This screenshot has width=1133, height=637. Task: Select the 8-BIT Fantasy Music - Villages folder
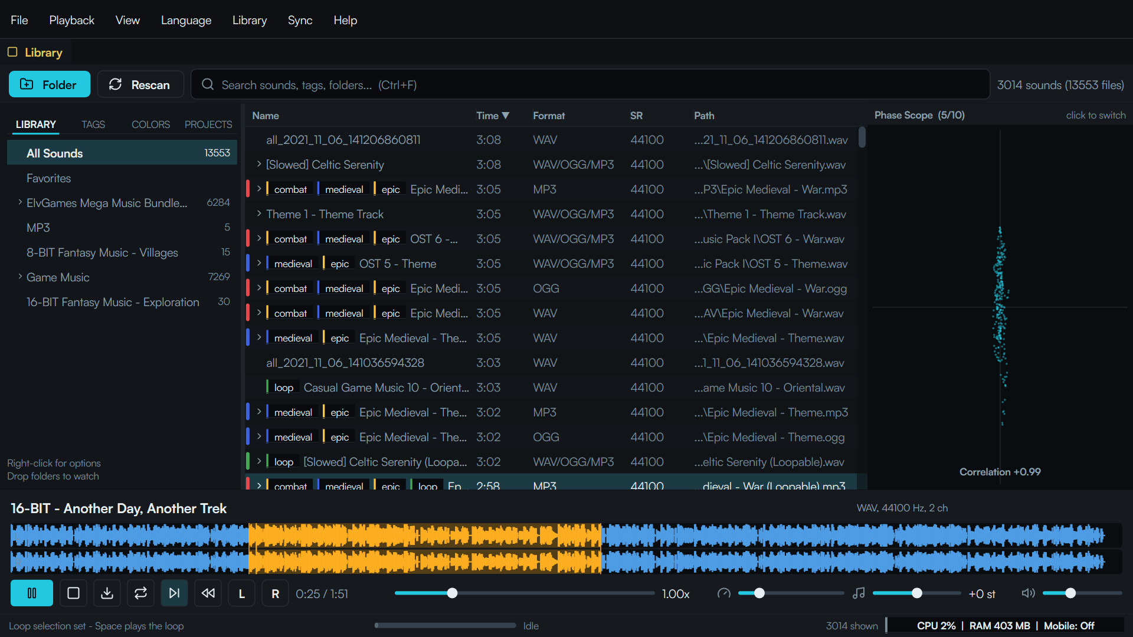point(122,252)
